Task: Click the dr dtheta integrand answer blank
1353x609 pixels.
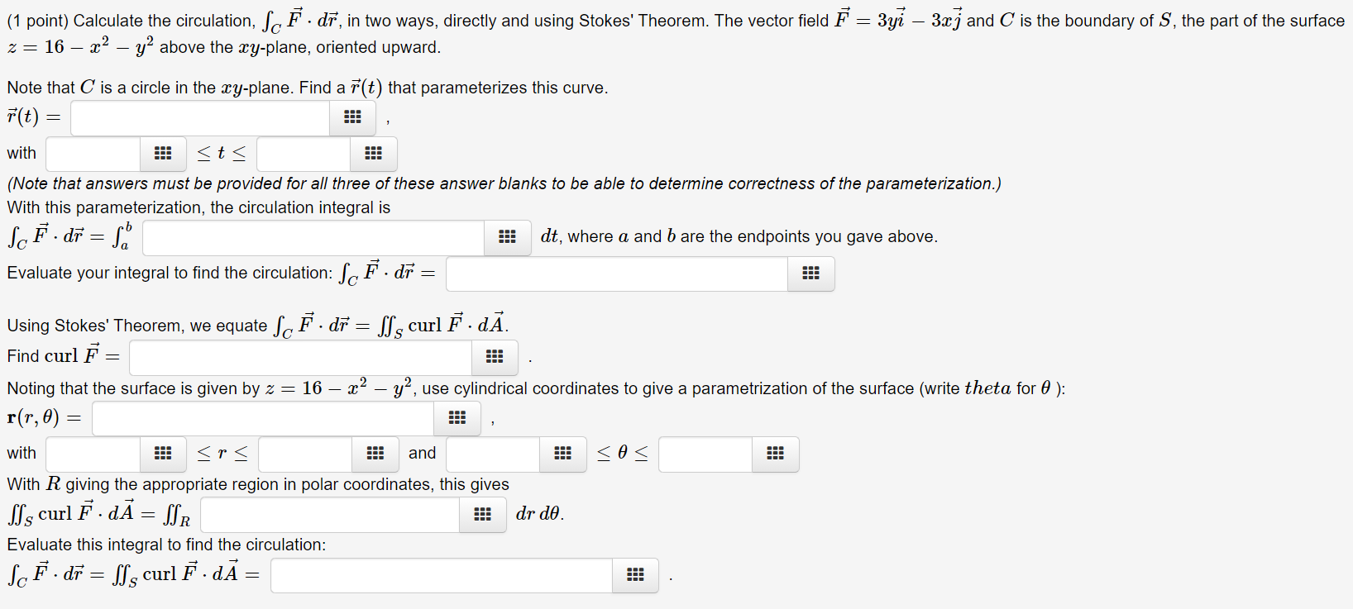Action: pos(329,514)
